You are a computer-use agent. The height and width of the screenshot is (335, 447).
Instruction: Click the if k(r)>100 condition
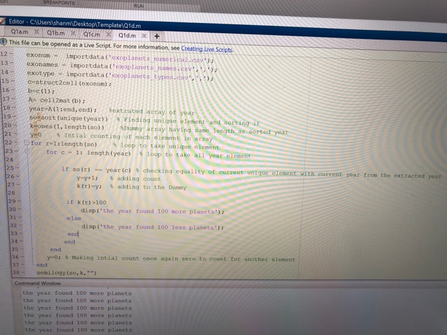(x=86, y=202)
